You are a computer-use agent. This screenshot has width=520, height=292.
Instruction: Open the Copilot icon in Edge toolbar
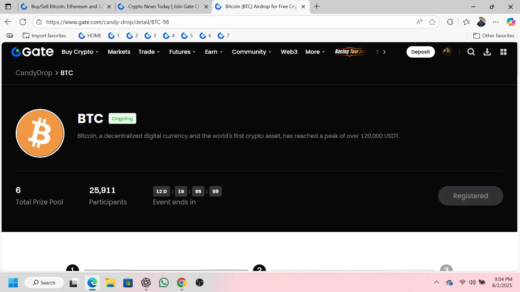[x=511, y=22]
